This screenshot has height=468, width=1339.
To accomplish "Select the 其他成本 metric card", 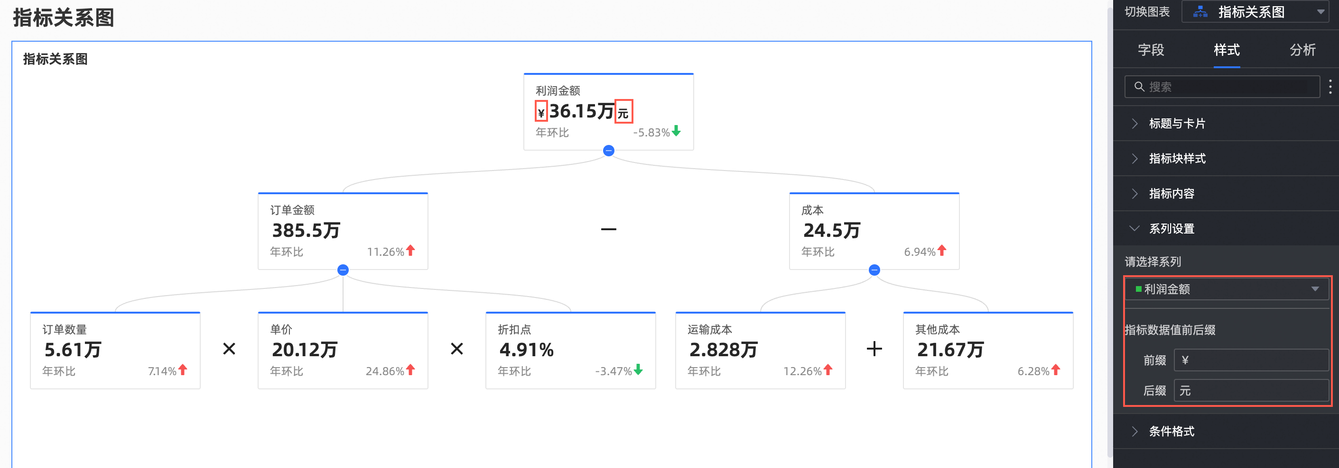I will click(987, 350).
